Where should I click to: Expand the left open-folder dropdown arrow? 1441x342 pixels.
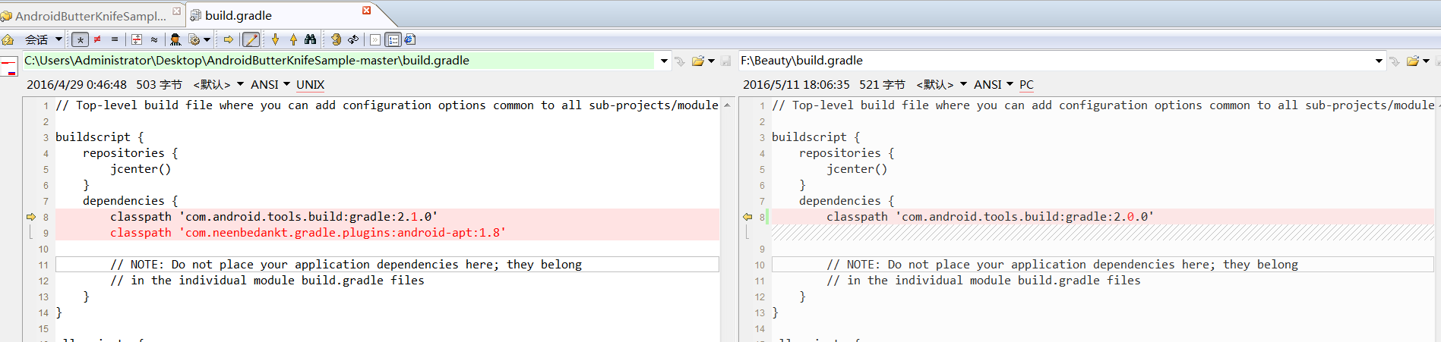[711, 61]
